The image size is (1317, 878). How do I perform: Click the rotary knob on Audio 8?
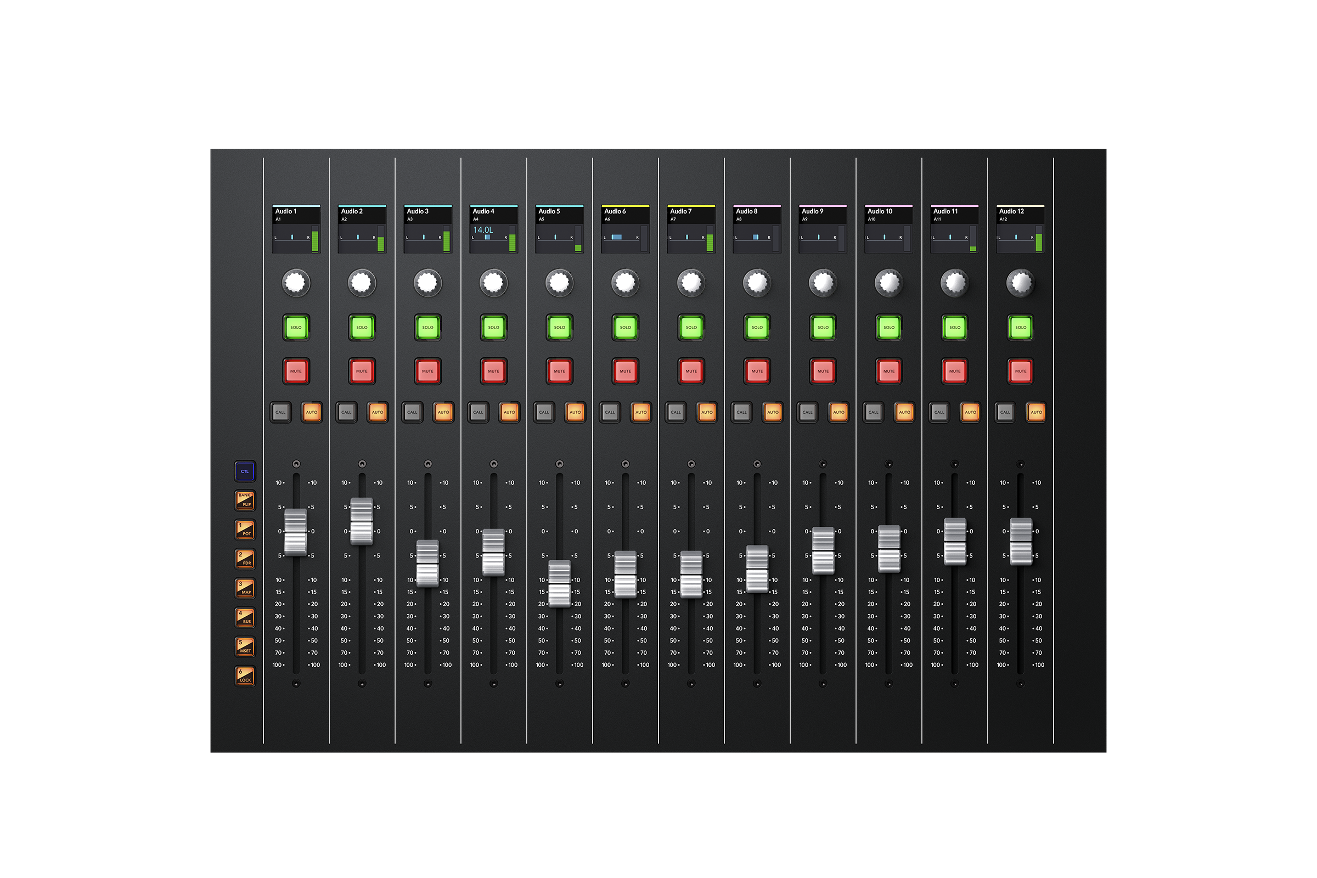tap(757, 283)
